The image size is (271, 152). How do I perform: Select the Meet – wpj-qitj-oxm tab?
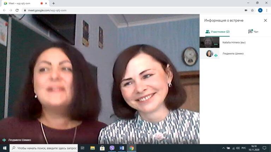tap(25, 3)
